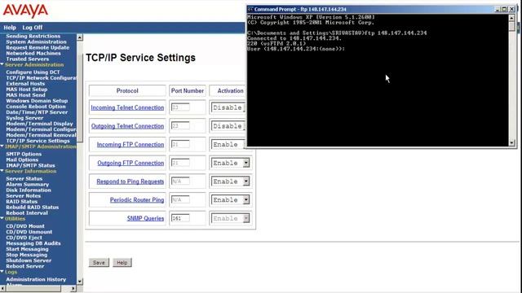This screenshot has width=522, height=293.
Task: Open the Incoming Telnet activation dropdown
Action: (228, 107)
